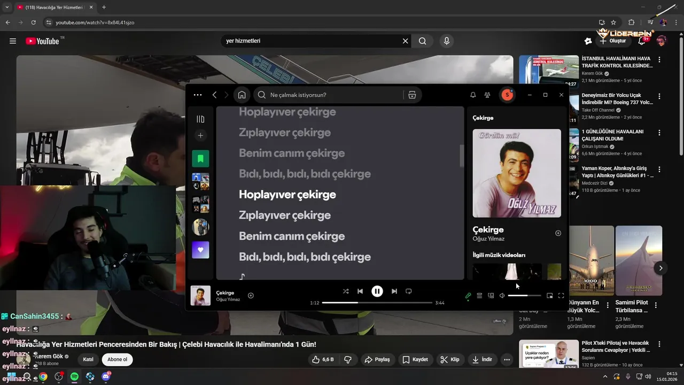Click the YouTube search field
This screenshot has width=684, height=385.
[x=313, y=41]
